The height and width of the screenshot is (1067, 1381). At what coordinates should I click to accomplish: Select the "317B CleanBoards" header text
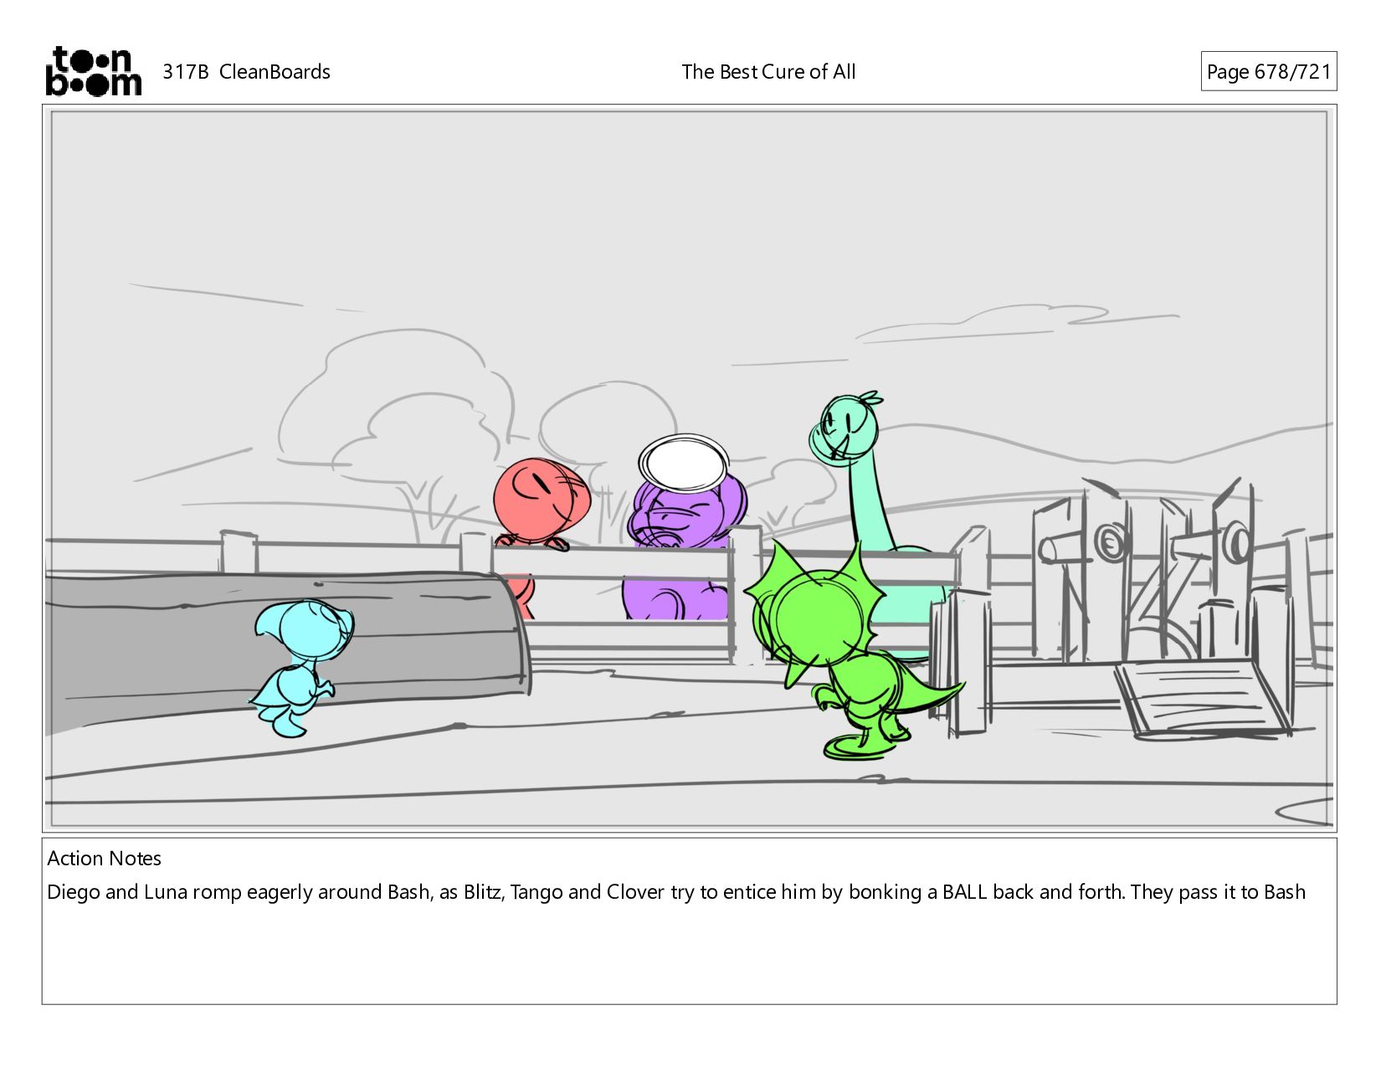coord(246,72)
